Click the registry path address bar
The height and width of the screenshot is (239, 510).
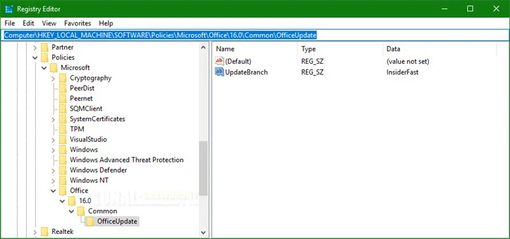pyautogui.click(x=255, y=35)
